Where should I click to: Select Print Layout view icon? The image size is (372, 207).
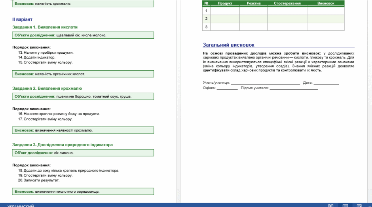pyautogui.click(x=345, y=205)
